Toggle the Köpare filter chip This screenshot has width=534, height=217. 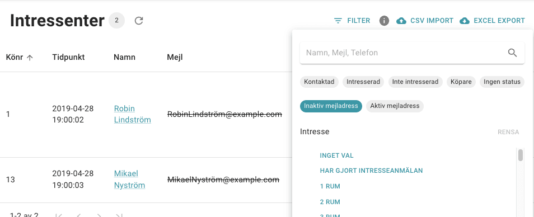coord(461,82)
